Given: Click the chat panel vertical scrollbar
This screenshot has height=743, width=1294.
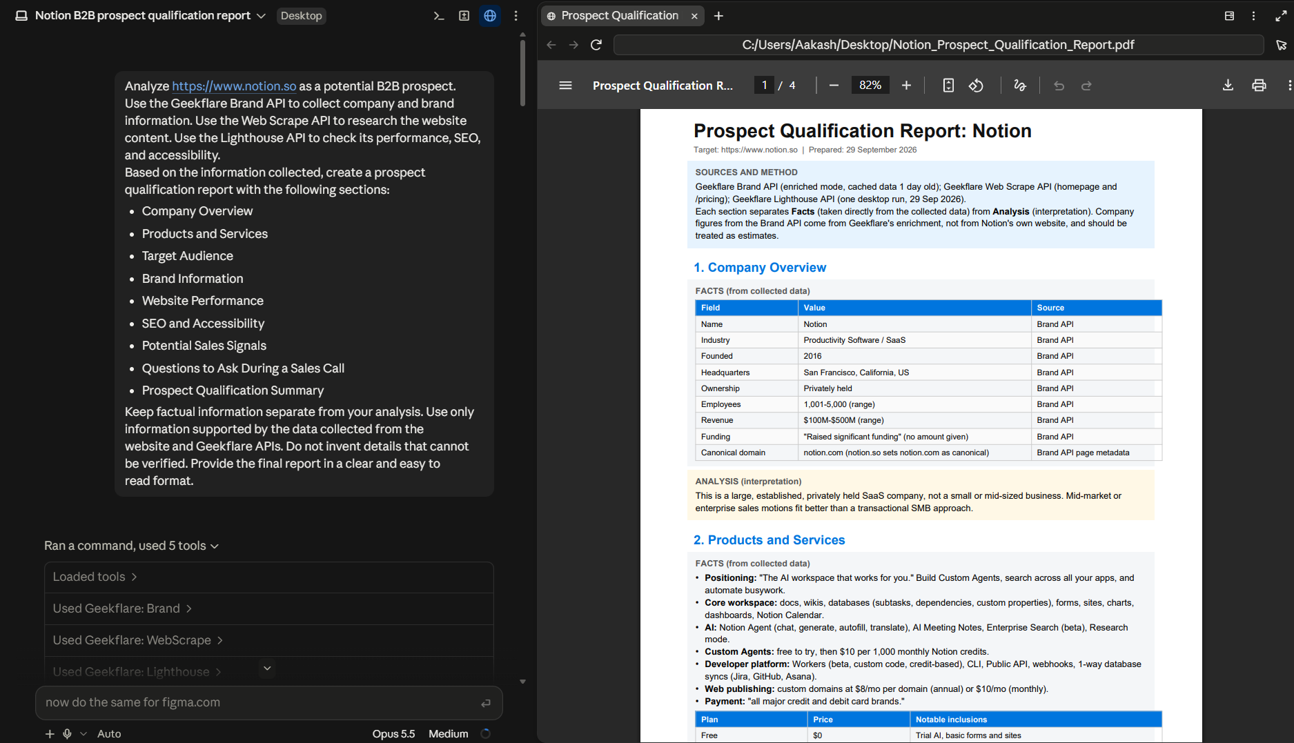Looking at the screenshot, I should (522, 72).
